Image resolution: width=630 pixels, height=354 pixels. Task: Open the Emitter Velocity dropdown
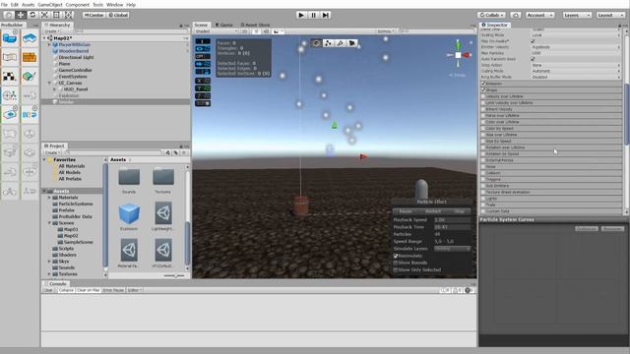[576, 47]
